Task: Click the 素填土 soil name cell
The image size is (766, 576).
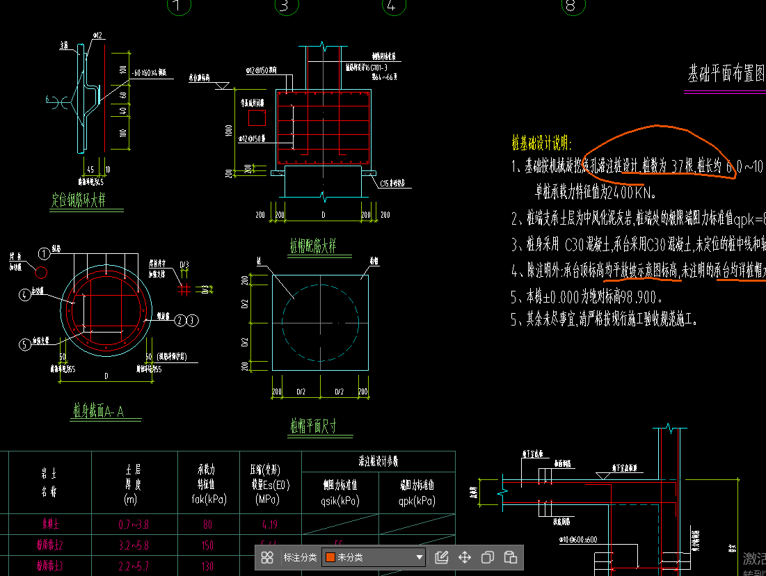Action: [x=50, y=525]
